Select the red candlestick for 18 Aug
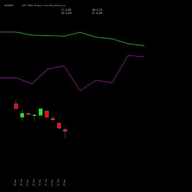This screenshot has height=192, width=192. [59, 126]
